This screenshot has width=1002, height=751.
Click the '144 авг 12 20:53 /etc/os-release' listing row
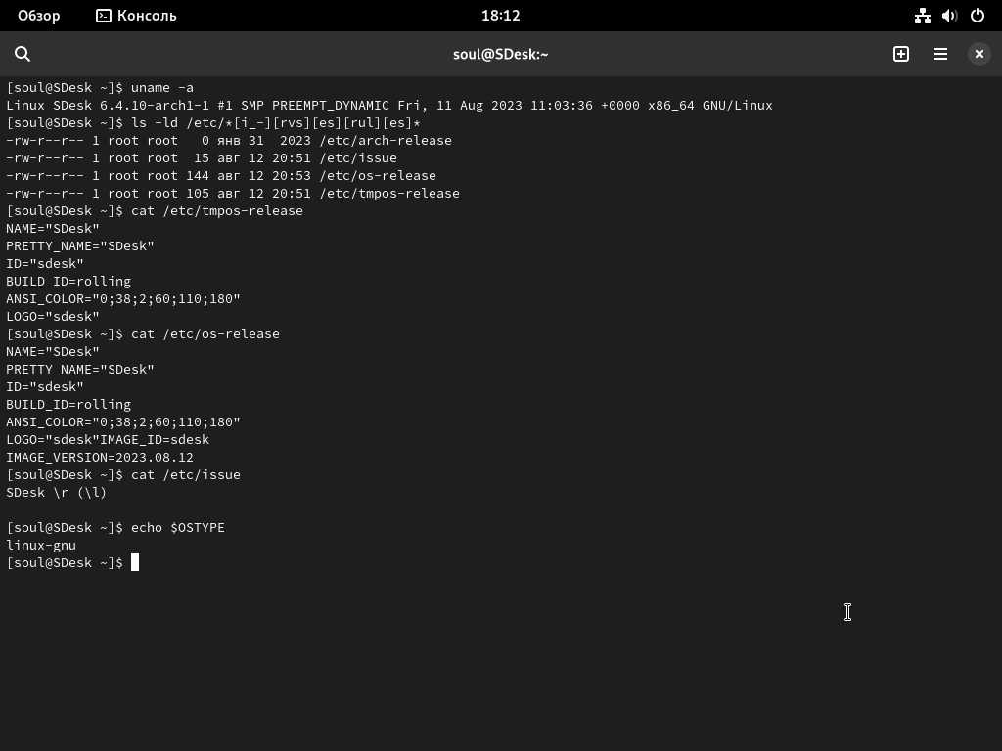221,176
